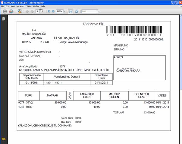
Task: Toggle scrolling page view mode icon
Action: coord(71,11)
